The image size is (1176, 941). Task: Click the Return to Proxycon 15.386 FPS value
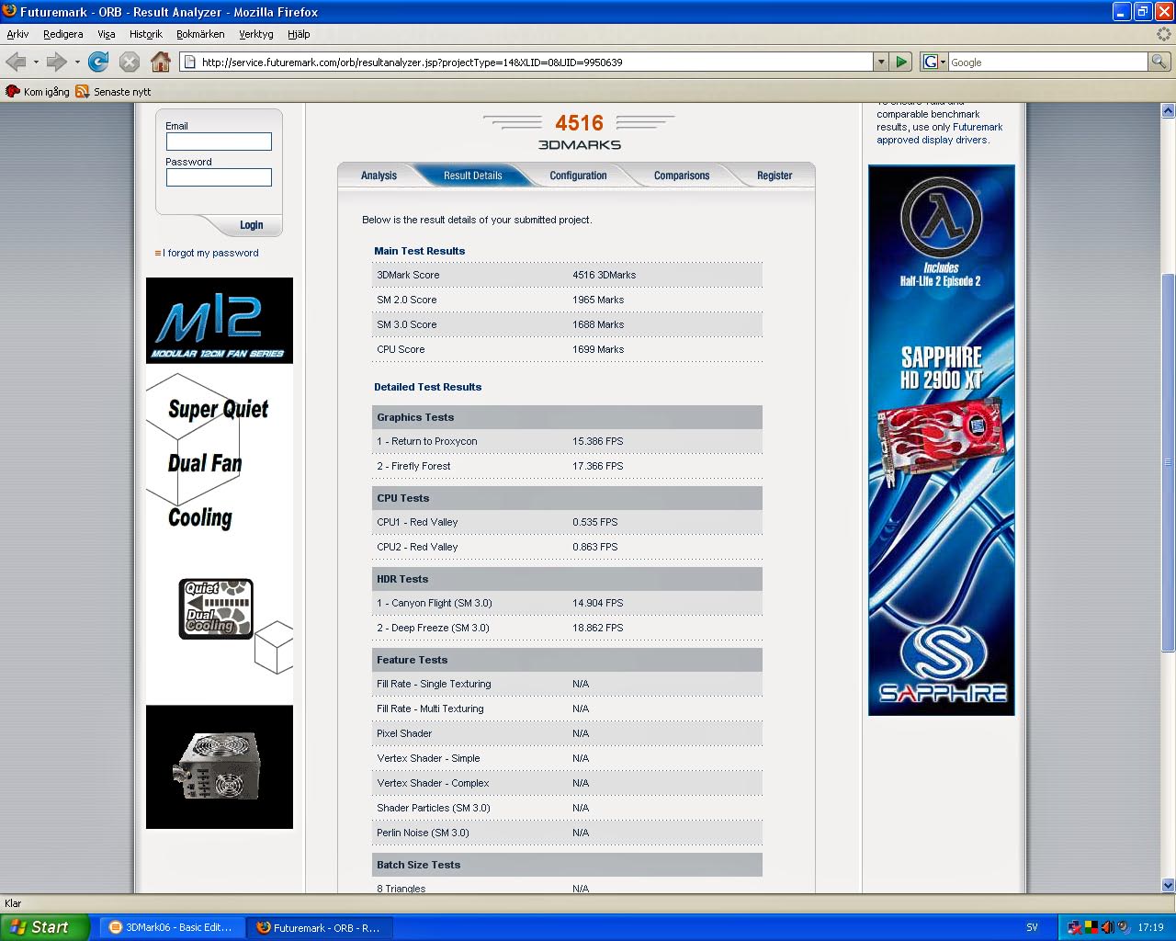point(597,441)
